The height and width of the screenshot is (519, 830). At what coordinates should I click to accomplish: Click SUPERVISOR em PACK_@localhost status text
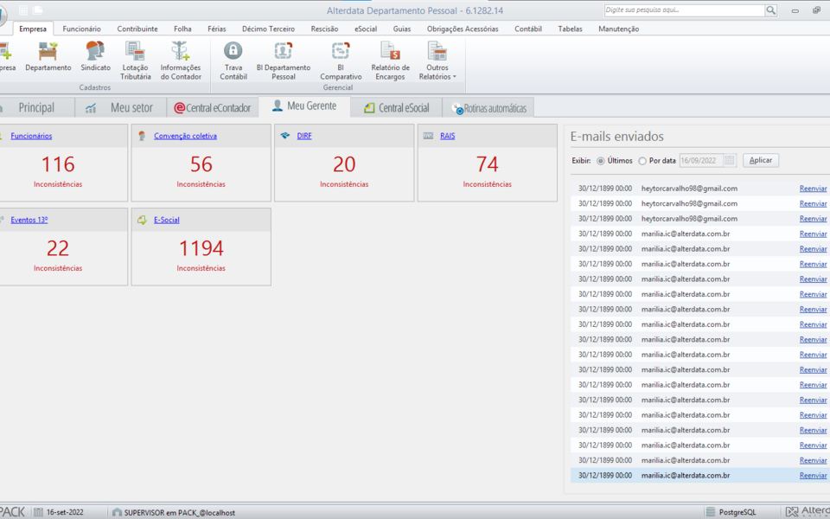pyautogui.click(x=180, y=513)
